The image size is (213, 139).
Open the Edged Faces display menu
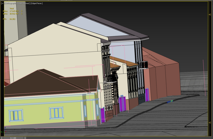(37, 3)
